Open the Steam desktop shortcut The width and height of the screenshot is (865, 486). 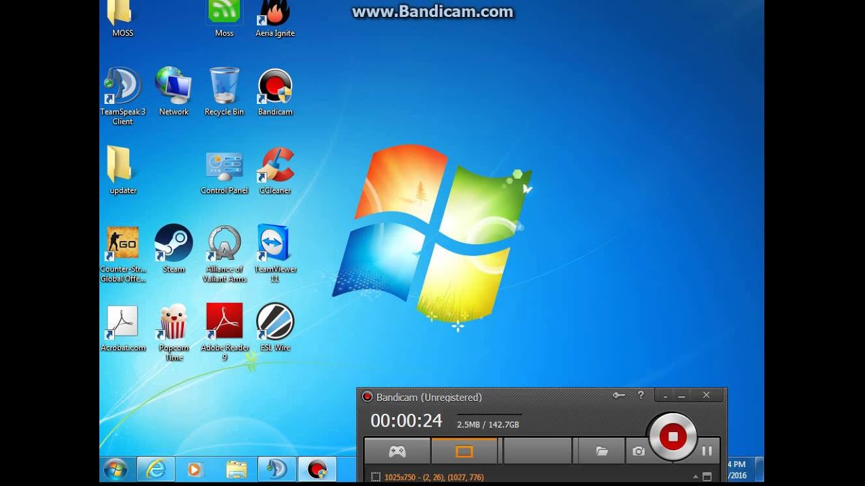coord(174,248)
